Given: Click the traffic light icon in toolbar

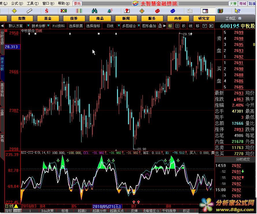Looking at the screenshot, I should point(64,11).
